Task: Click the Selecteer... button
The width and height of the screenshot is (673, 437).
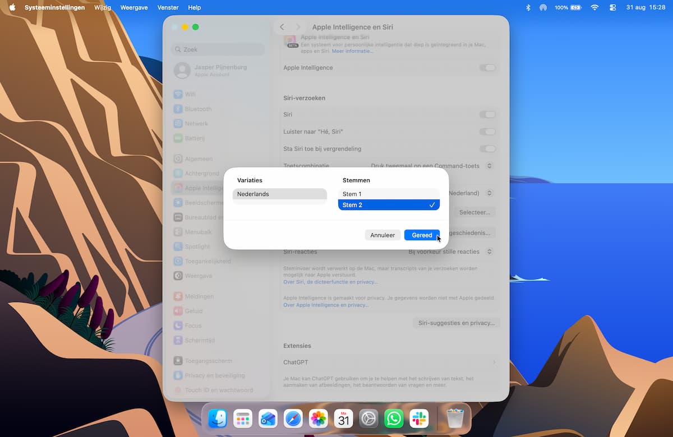Action: (474, 212)
